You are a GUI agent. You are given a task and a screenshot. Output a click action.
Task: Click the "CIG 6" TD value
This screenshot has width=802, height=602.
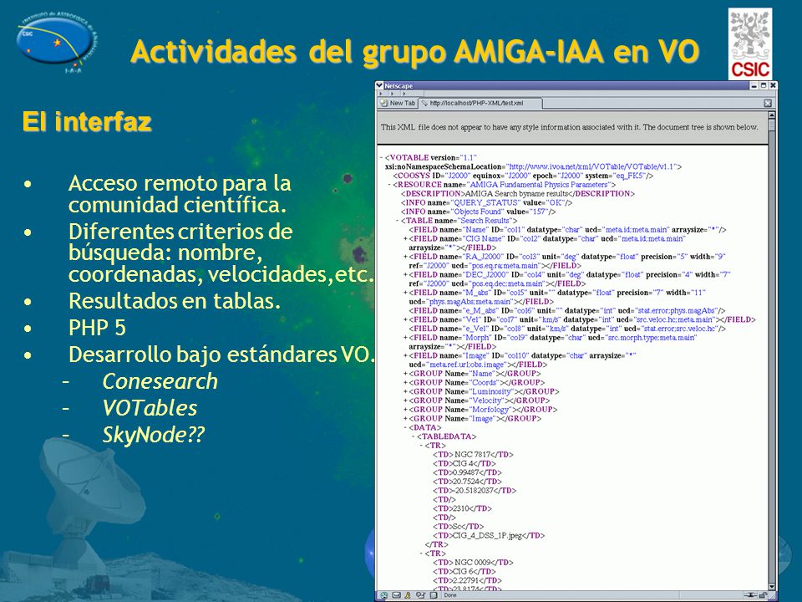[464, 571]
